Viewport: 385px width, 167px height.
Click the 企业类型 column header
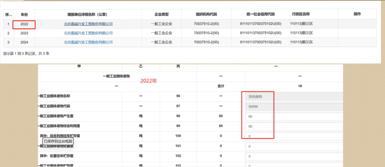(x=161, y=14)
